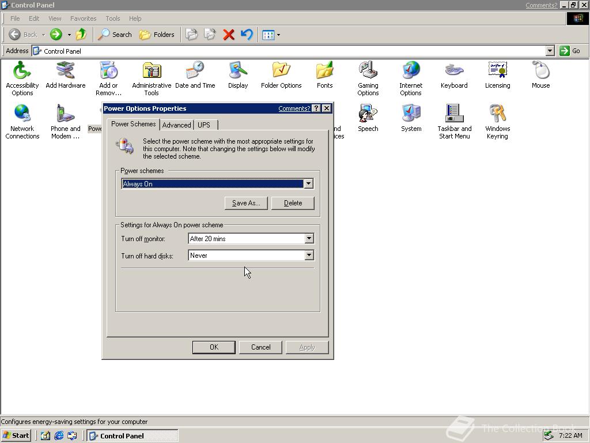The width and height of the screenshot is (590, 443).
Task: Click the green Forward arrow button
Action: pos(56,35)
